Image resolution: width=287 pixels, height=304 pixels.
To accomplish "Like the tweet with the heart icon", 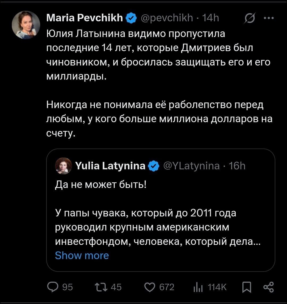I will coord(151,287).
